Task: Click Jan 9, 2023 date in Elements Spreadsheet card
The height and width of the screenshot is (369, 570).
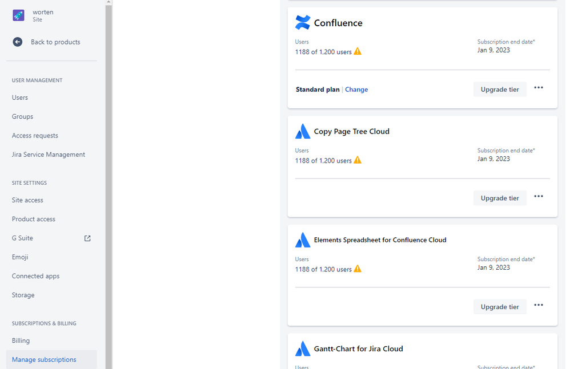Action: (x=493, y=267)
